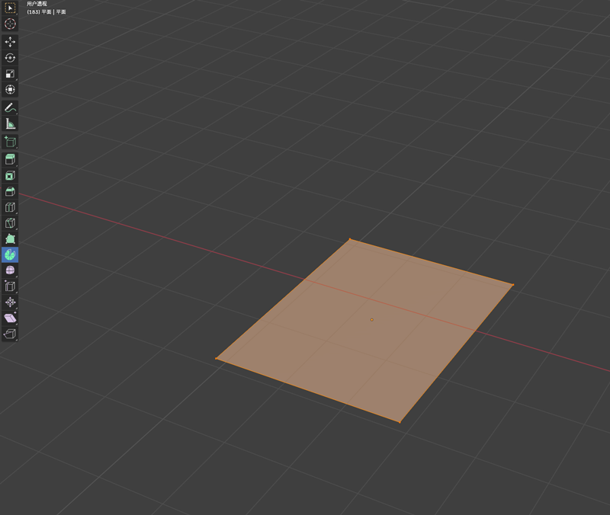This screenshot has width=610, height=515.
Task: Choose the Extrude Region tool
Action: (x=11, y=159)
